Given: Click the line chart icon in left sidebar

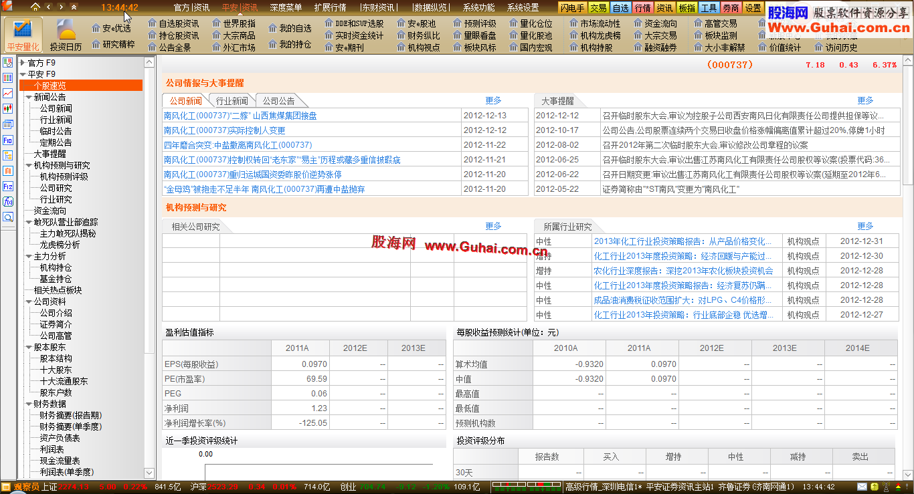Looking at the screenshot, I should coord(8,94).
